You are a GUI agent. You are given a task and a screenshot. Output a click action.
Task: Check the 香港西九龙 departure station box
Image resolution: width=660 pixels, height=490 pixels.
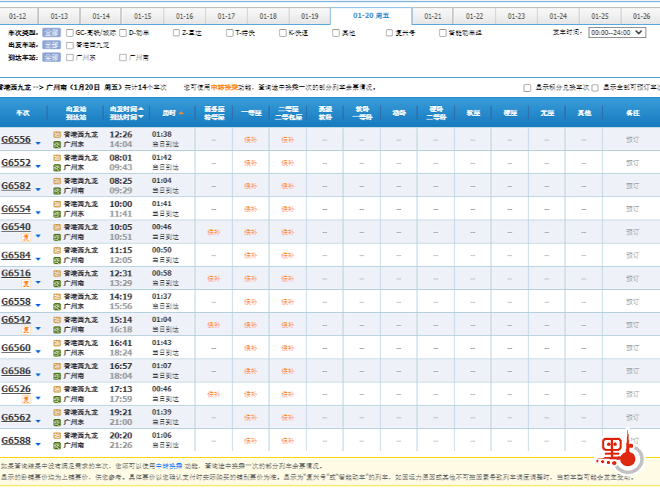[x=70, y=46]
